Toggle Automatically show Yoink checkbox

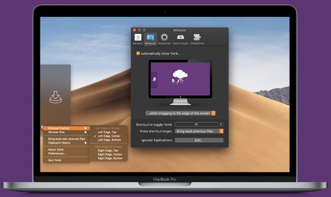tap(138, 53)
